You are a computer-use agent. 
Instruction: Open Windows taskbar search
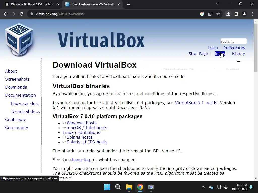coord(118,187)
